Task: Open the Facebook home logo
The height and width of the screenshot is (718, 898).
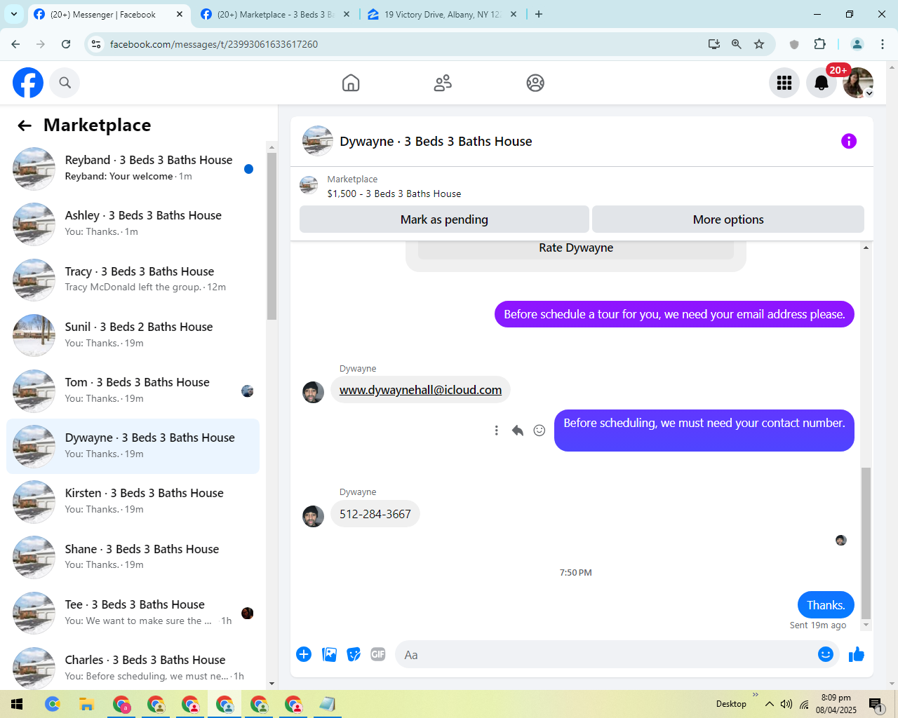Action: [28, 83]
